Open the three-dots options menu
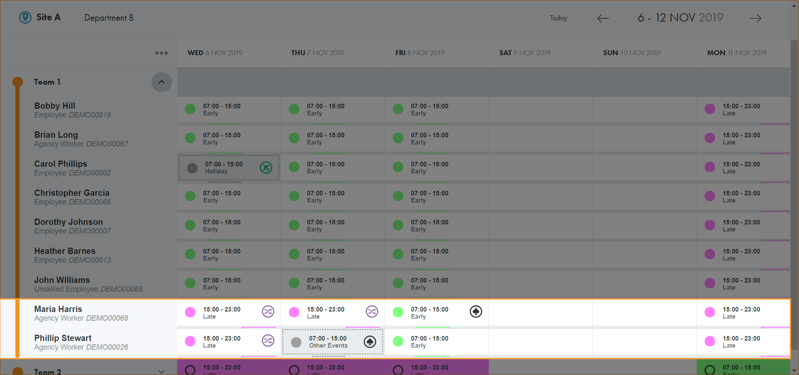The width and height of the screenshot is (799, 375). 161,53
